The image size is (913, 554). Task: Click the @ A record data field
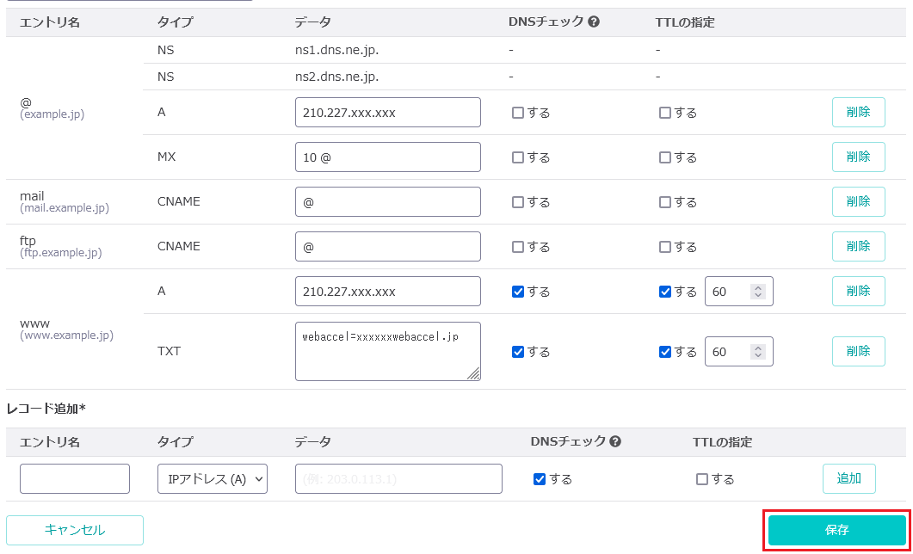(388, 113)
